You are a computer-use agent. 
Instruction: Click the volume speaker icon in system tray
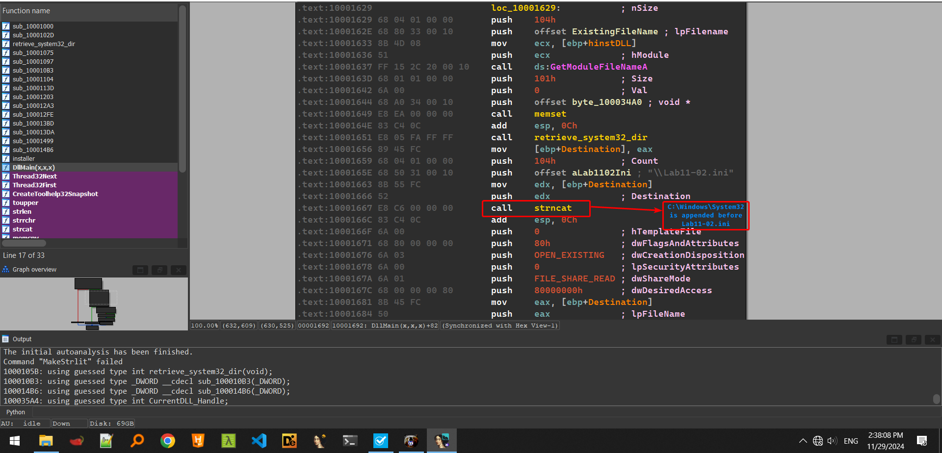[832, 441]
